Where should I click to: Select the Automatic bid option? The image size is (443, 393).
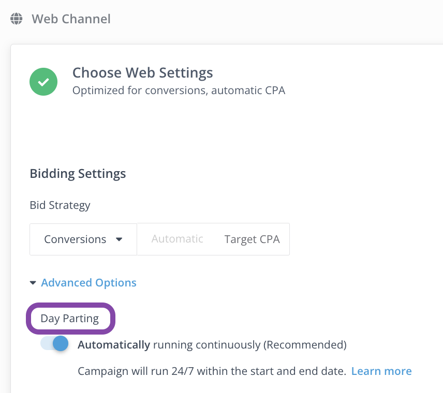[x=177, y=239]
